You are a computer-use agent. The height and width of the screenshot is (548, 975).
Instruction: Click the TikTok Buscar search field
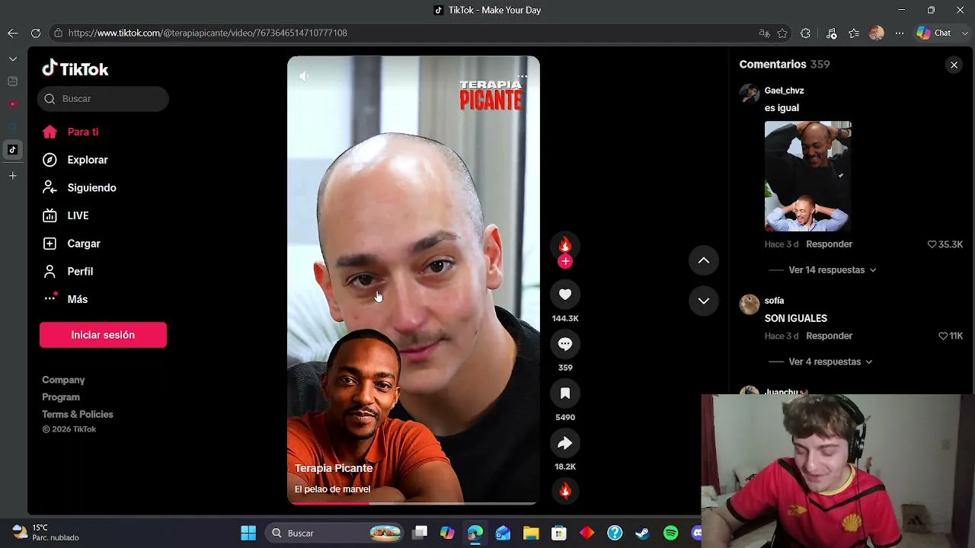pyautogui.click(x=103, y=99)
